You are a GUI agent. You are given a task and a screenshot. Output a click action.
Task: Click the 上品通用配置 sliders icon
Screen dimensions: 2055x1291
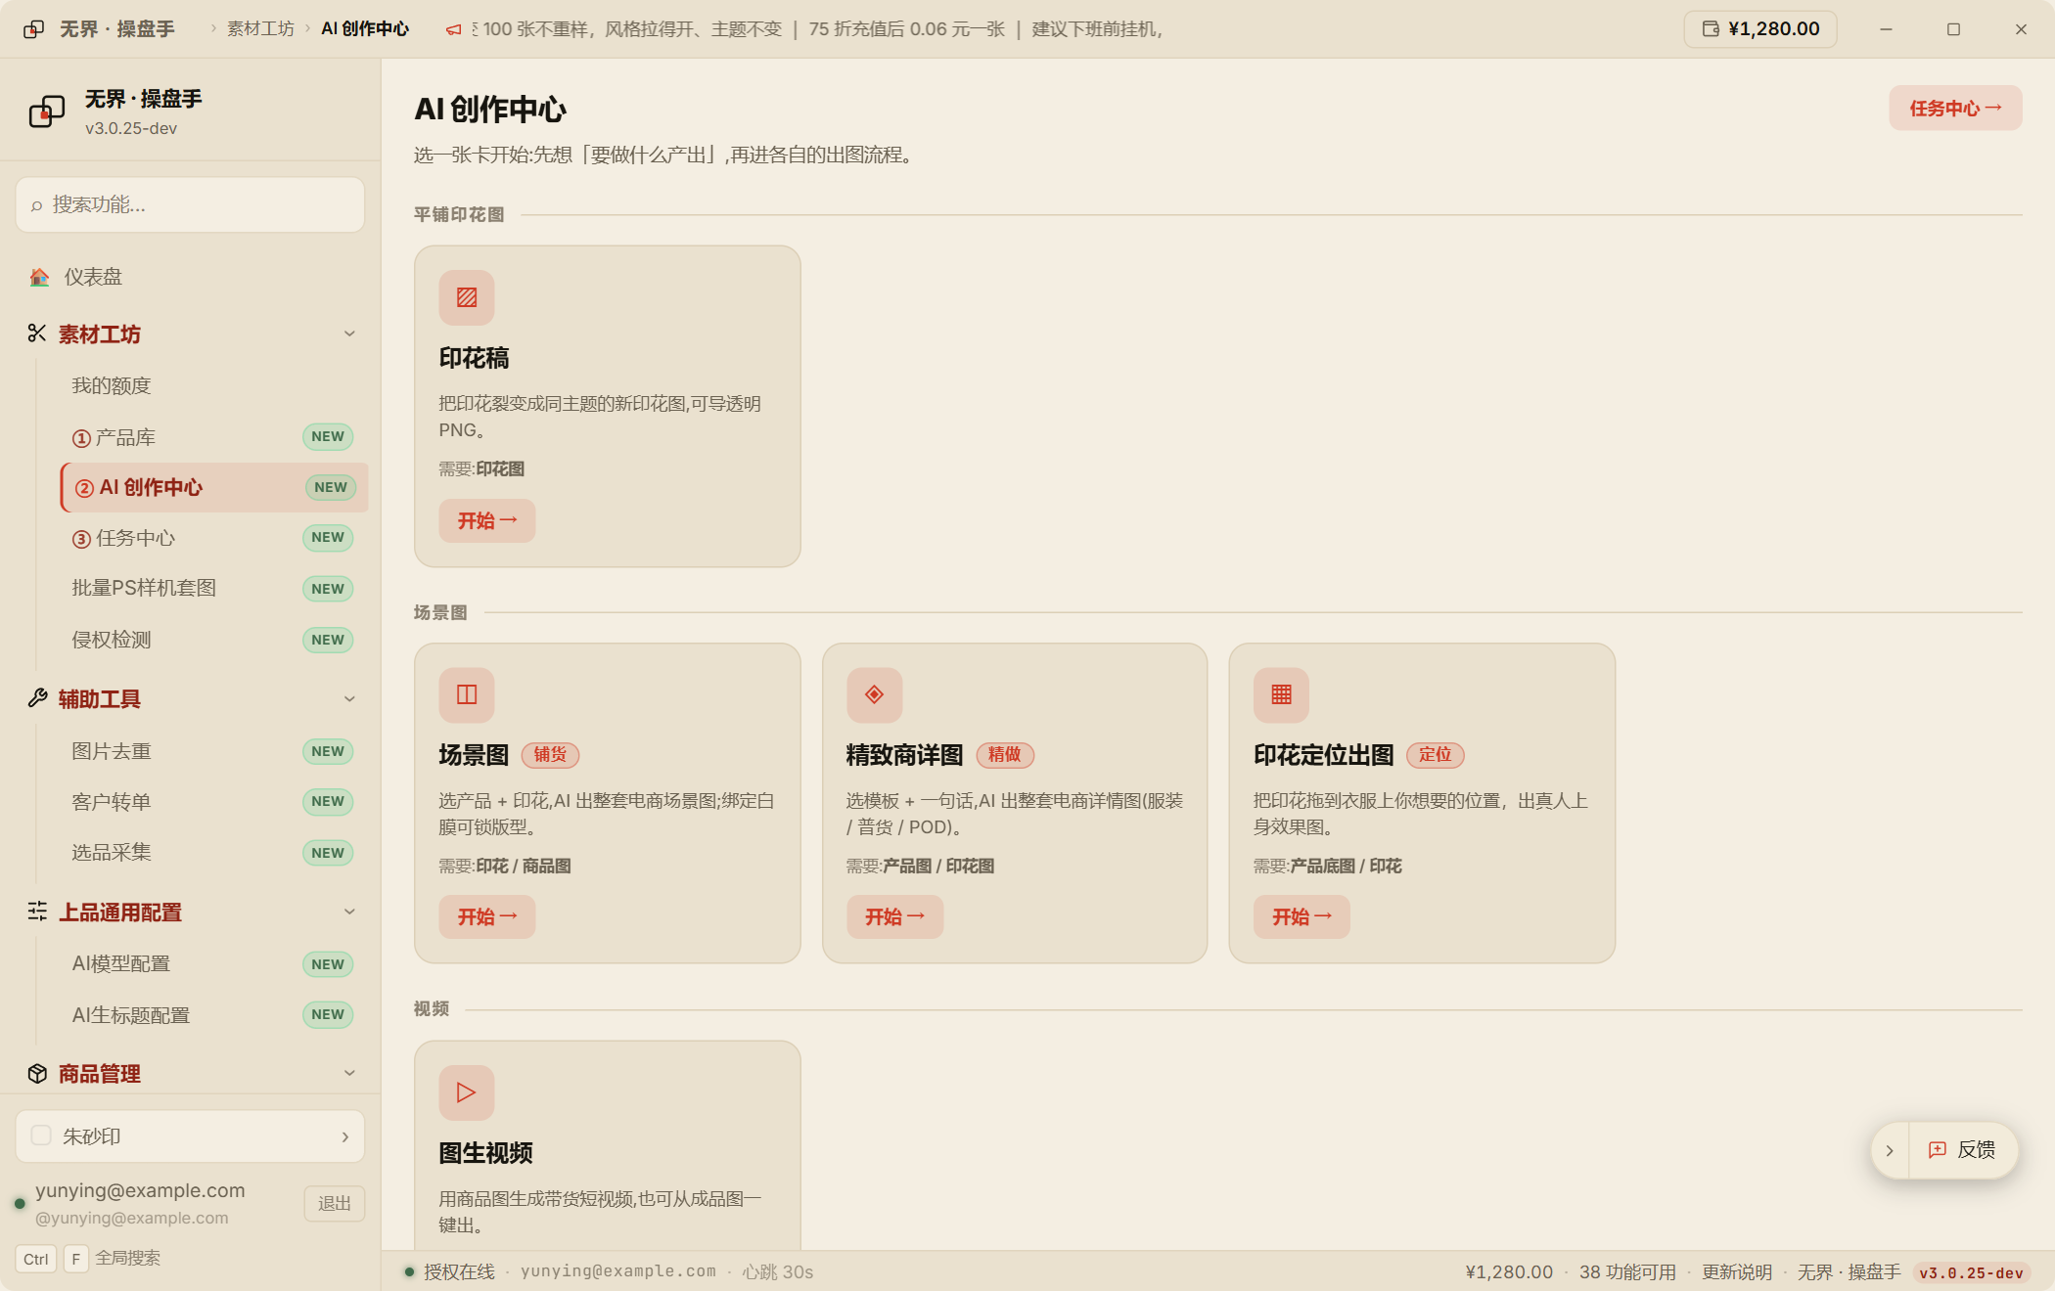[37, 912]
